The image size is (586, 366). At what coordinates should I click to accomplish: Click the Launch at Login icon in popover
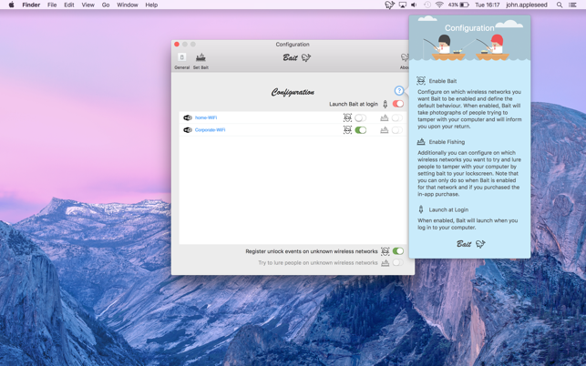click(x=421, y=209)
